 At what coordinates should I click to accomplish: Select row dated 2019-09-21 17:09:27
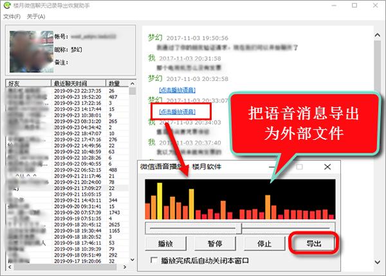coord(67,188)
